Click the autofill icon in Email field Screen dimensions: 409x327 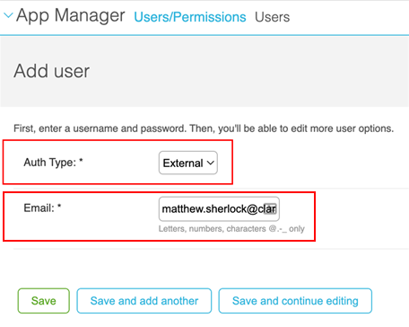[271, 208]
